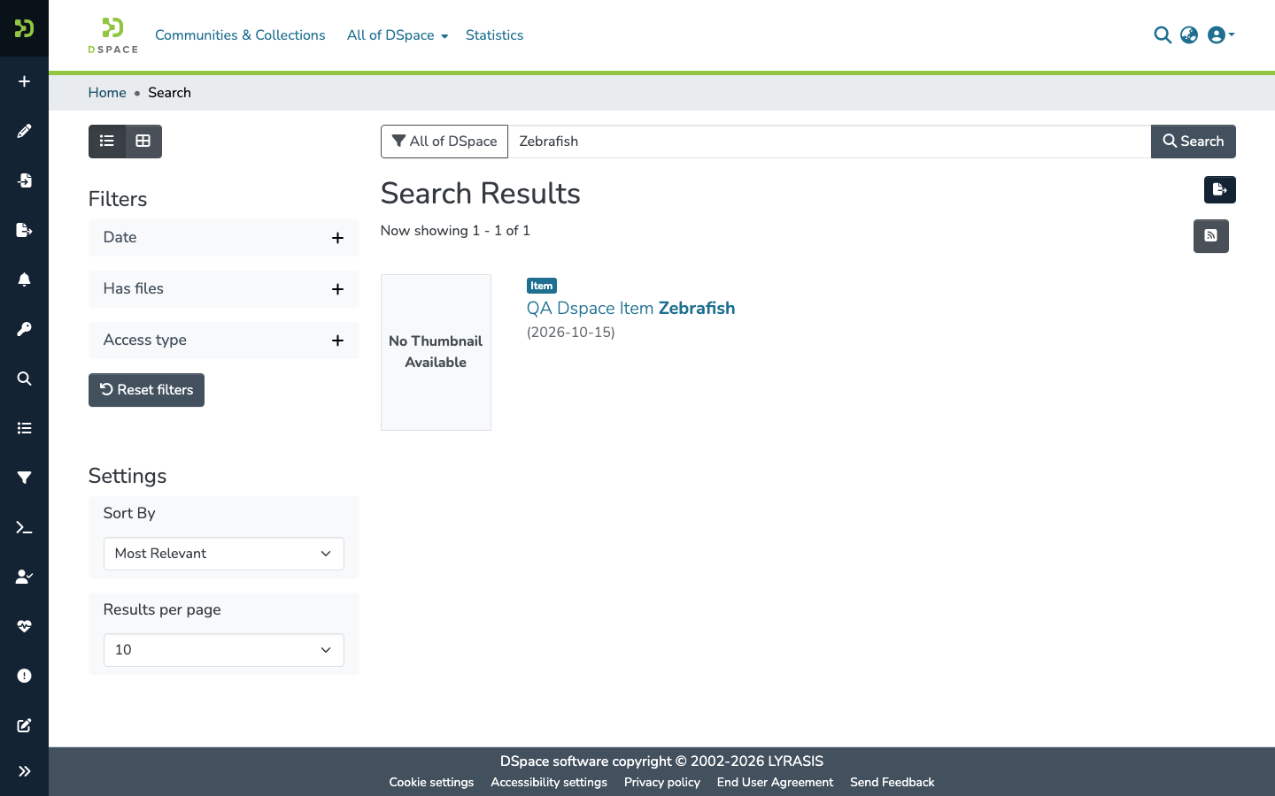This screenshot has height=796, width=1275.
Task: Open Cookie settings in the footer
Action: pyautogui.click(x=431, y=782)
